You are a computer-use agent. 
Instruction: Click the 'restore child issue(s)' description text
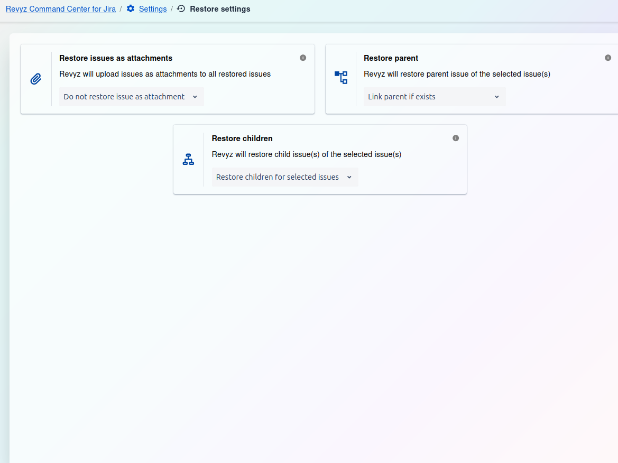[x=307, y=154]
